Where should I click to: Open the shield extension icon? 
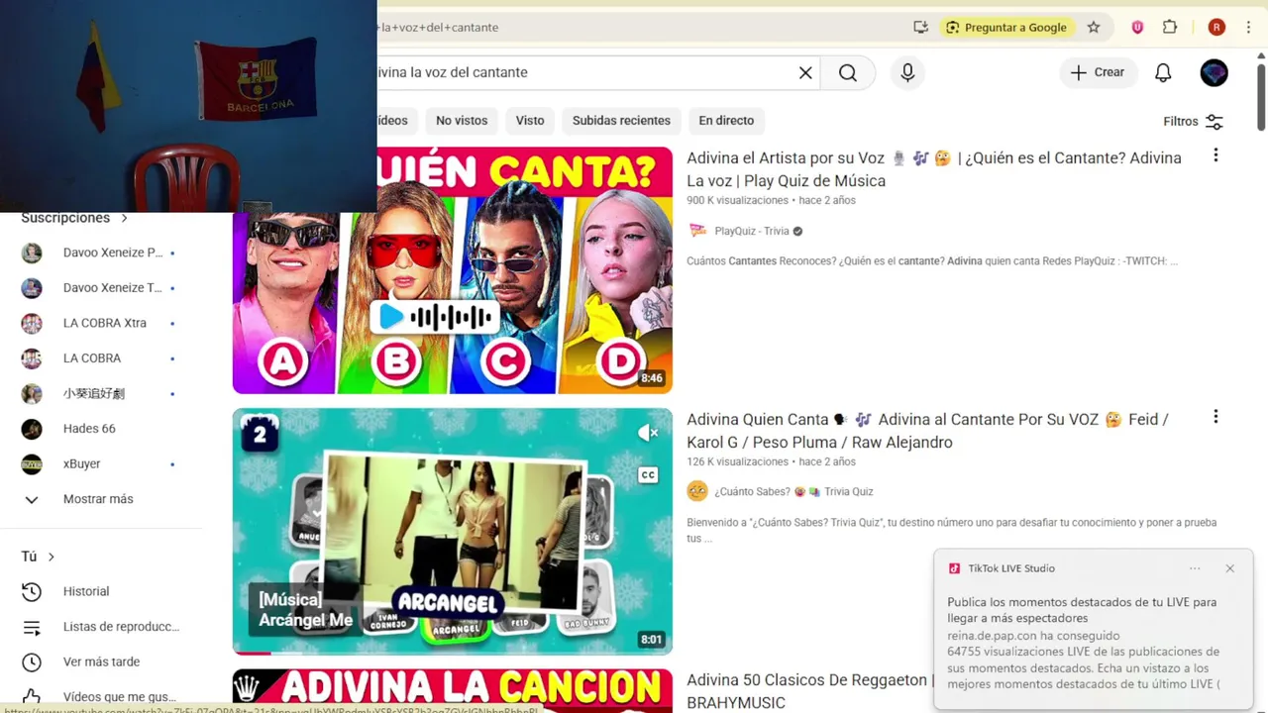pos(1137,28)
